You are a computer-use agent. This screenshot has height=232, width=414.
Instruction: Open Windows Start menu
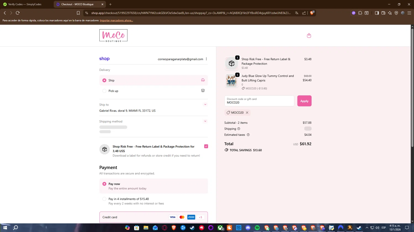(5, 228)
